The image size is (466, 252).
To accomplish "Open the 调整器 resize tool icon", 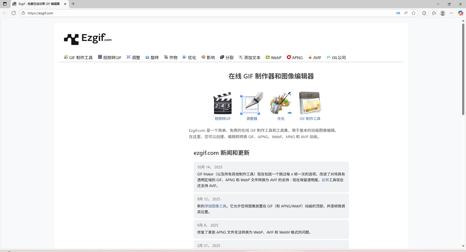I will [x=252, y=103].
